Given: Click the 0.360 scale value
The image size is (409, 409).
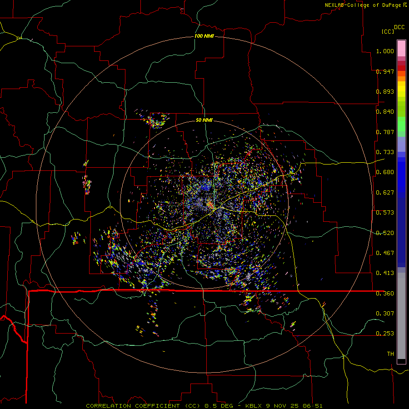Looking at the screenshot, I should (385, 294).
